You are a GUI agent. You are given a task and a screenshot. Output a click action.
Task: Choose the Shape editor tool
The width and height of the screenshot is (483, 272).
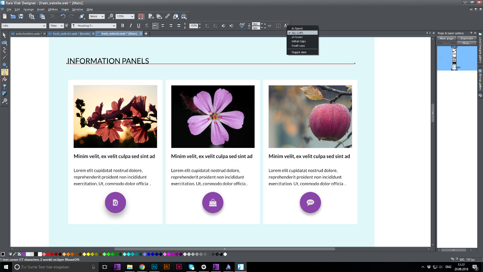4,51
